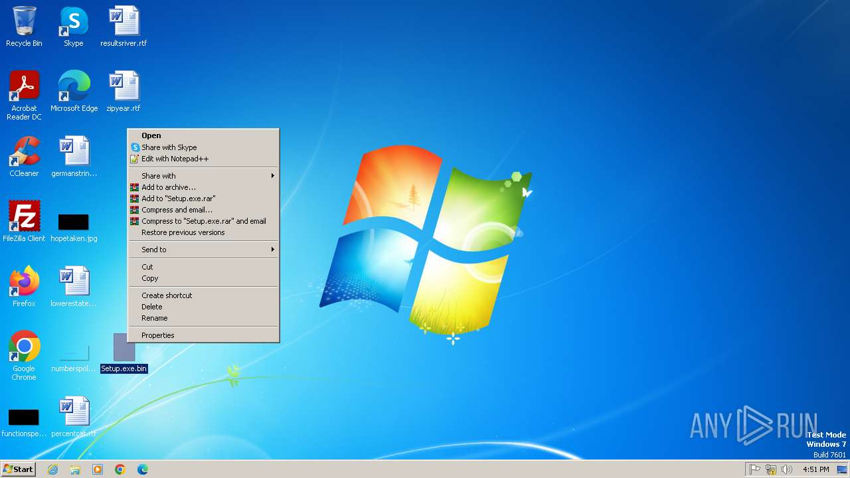Choose Rename in the context menu
Viewport: 850px width, 478px height.
(203, 318)
